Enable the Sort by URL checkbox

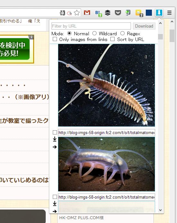[x=112, y=39]
